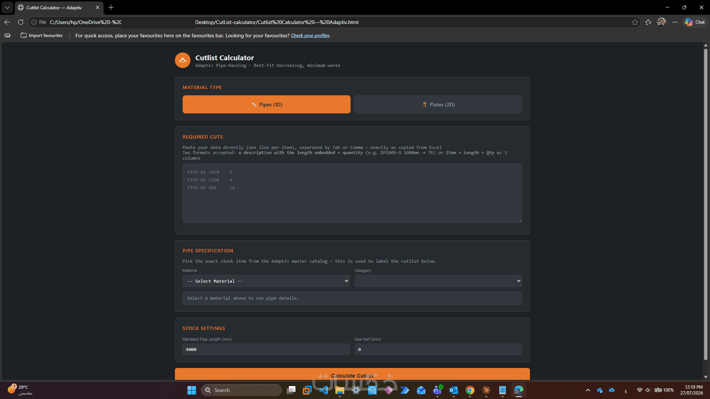Open the Category dropdown

pyautogui.click(x=439, y=281)
